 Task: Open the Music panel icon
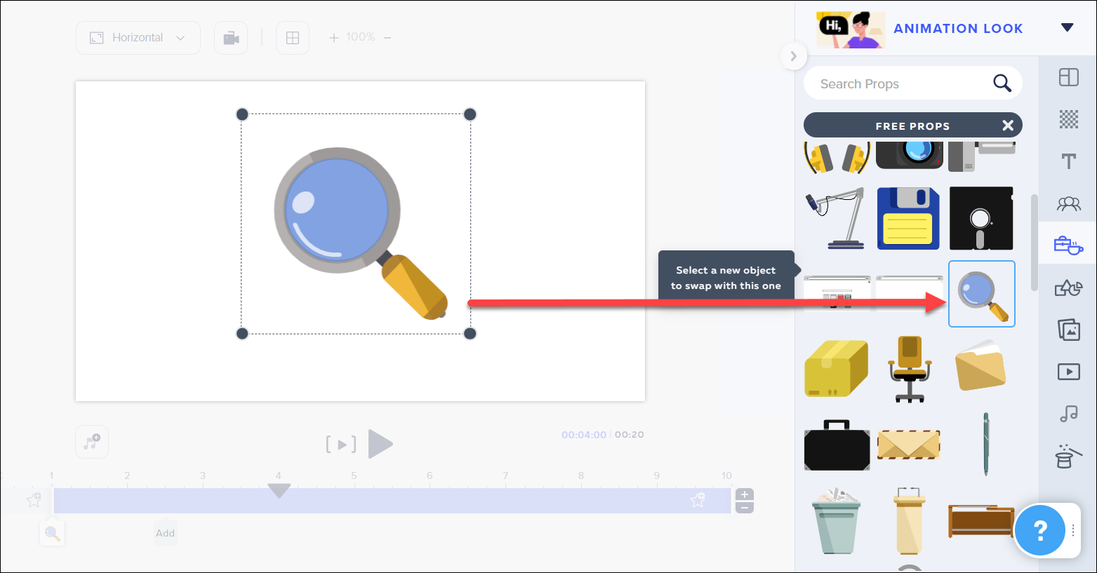point(1068,414)
